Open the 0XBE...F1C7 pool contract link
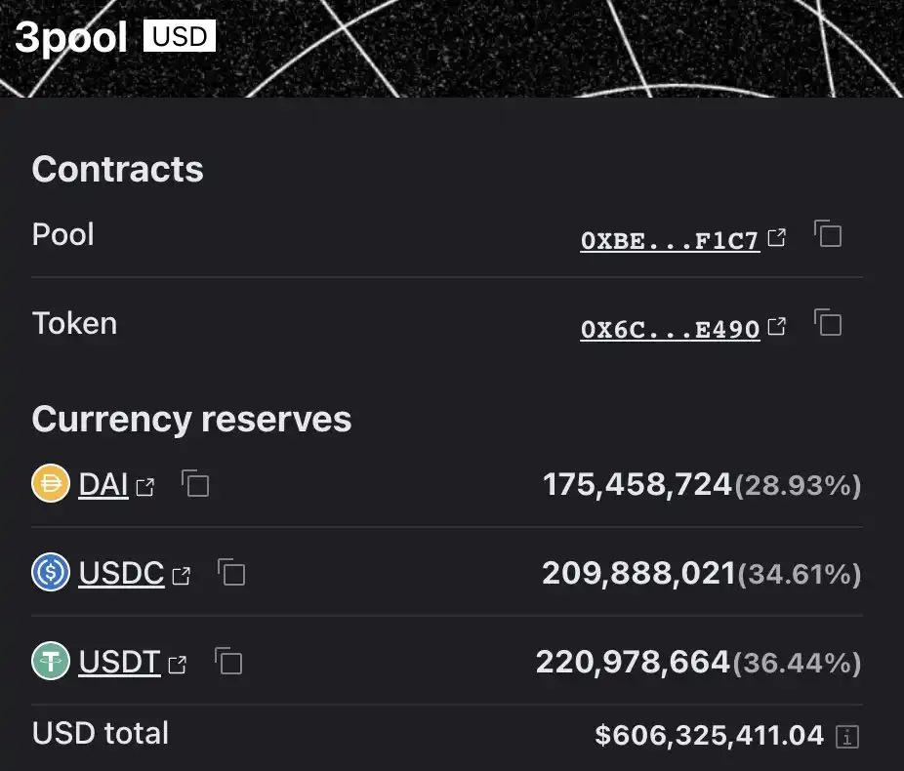The image size is (904, 771). click(670, 241)
